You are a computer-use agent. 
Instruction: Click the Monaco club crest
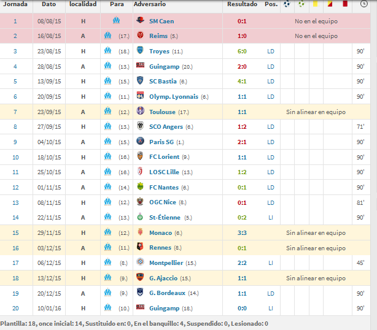(140, 232)
